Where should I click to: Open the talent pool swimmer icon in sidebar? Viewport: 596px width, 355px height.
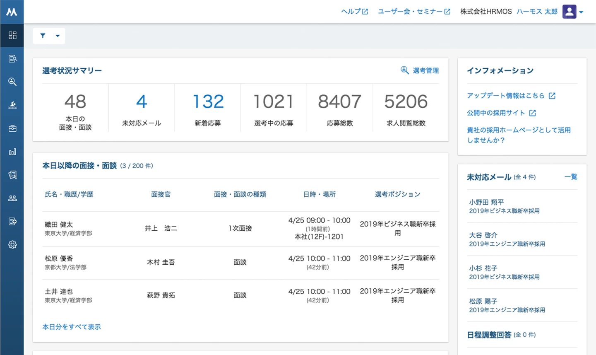(x=12, y=105)
